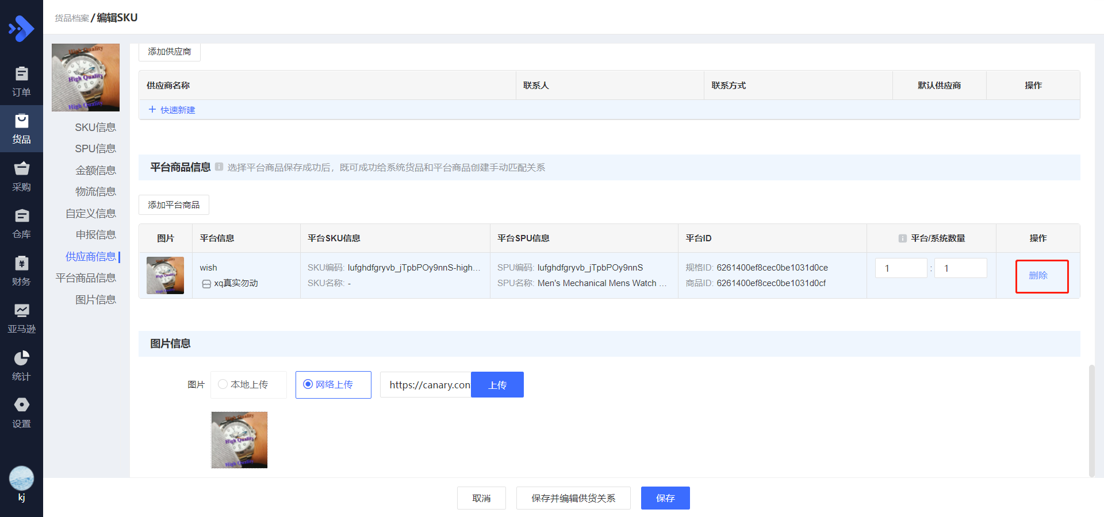This screenshot has height=517, width=1104.
Task: Click the plus icon for 快速新建
Action: point(152,109)
